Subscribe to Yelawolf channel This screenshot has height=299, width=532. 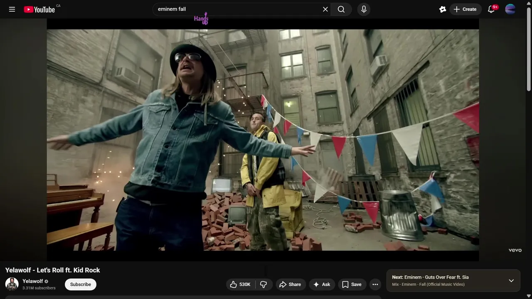[x=81, y=284]
